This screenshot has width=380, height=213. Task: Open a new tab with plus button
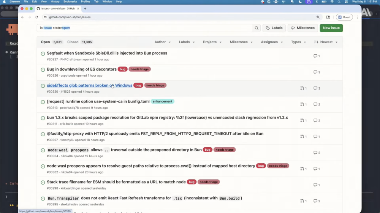coord(85,8)
